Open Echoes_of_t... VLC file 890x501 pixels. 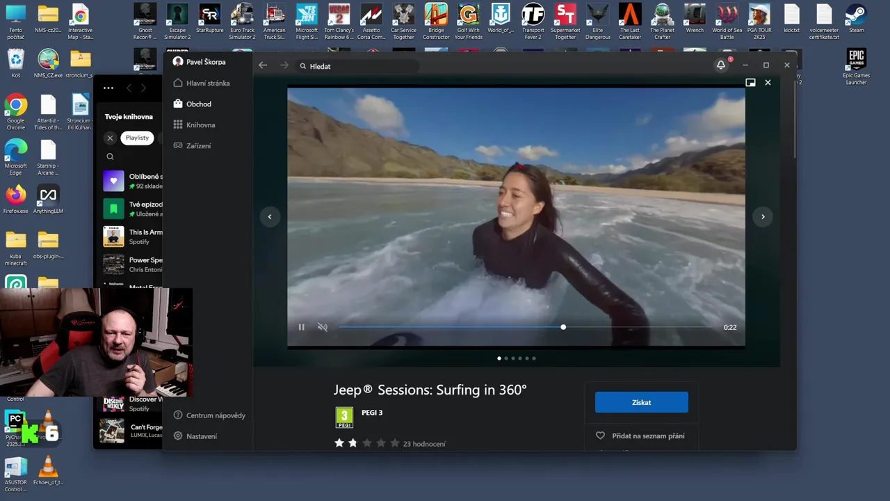pyautogui.click(x=48, y=470)
